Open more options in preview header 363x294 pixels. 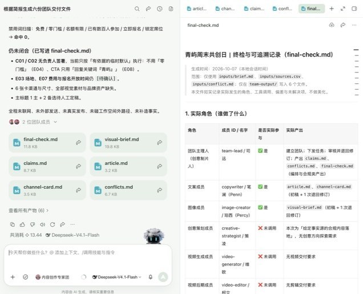click(x=354, y=25)
